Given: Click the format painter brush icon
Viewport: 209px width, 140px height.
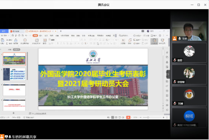Looking at the screenshot, I should pos(16,40).
